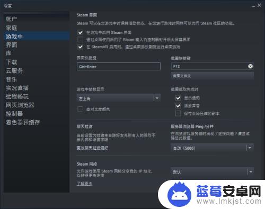Toggle 播放声音 screenshot option
Viewport: 265px width, 209px height.
click(x=178, y=106)
